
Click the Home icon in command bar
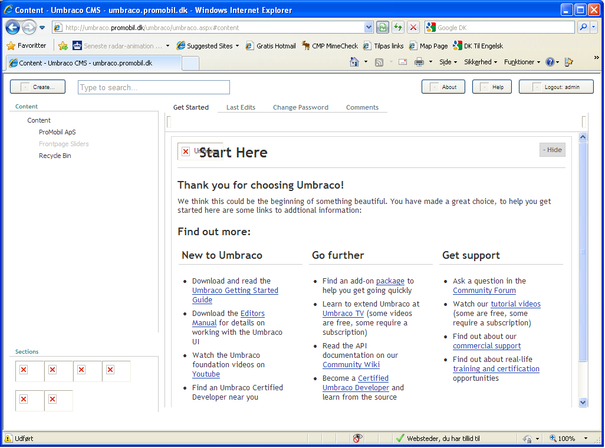354,62
